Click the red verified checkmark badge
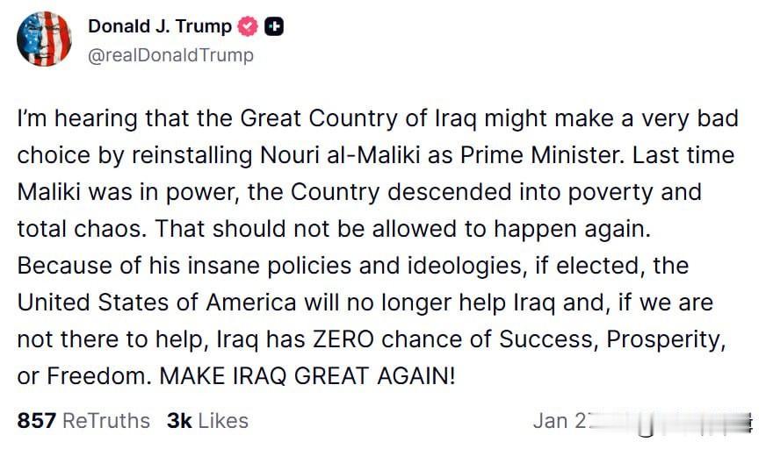This screenshot has height=449, width=766. pyautogui.click(x=248, y=26)
